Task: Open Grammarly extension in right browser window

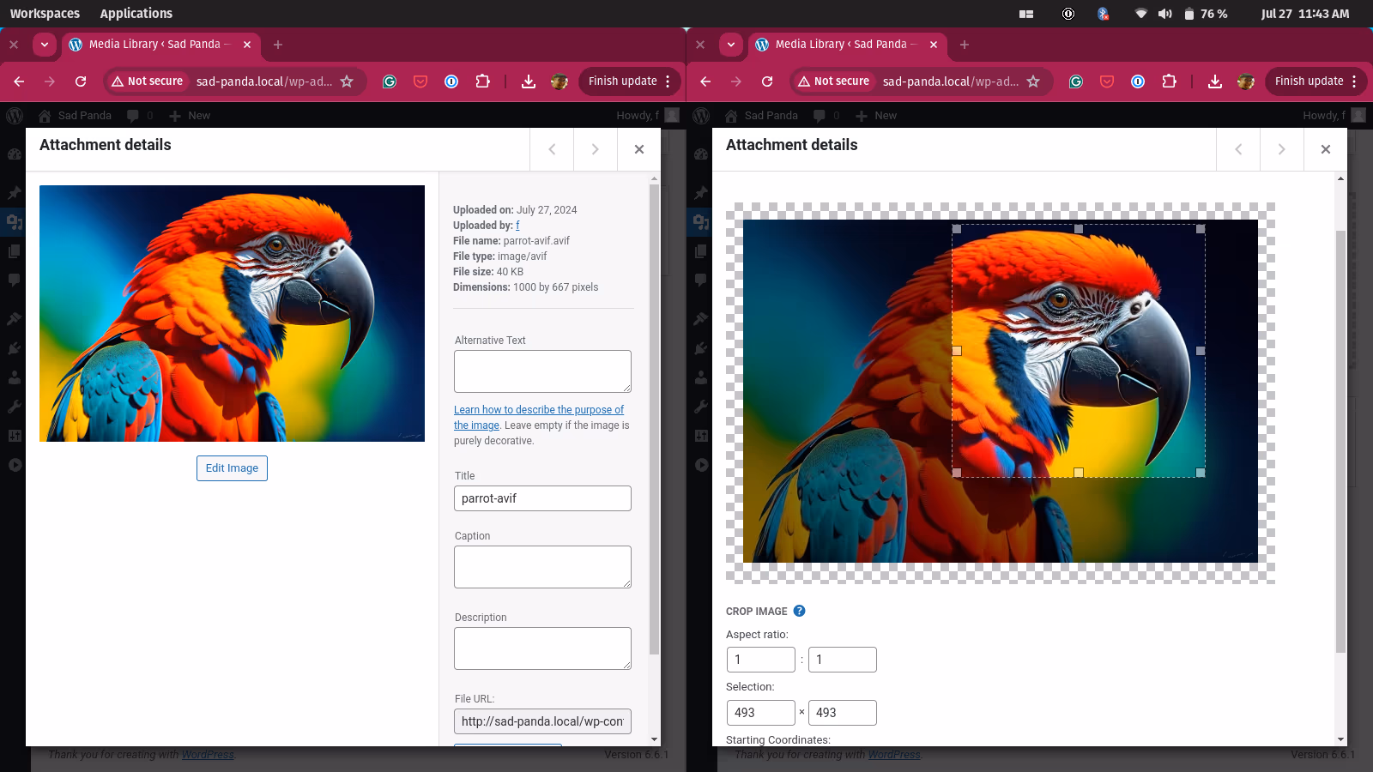Action: pos(1076,81)
